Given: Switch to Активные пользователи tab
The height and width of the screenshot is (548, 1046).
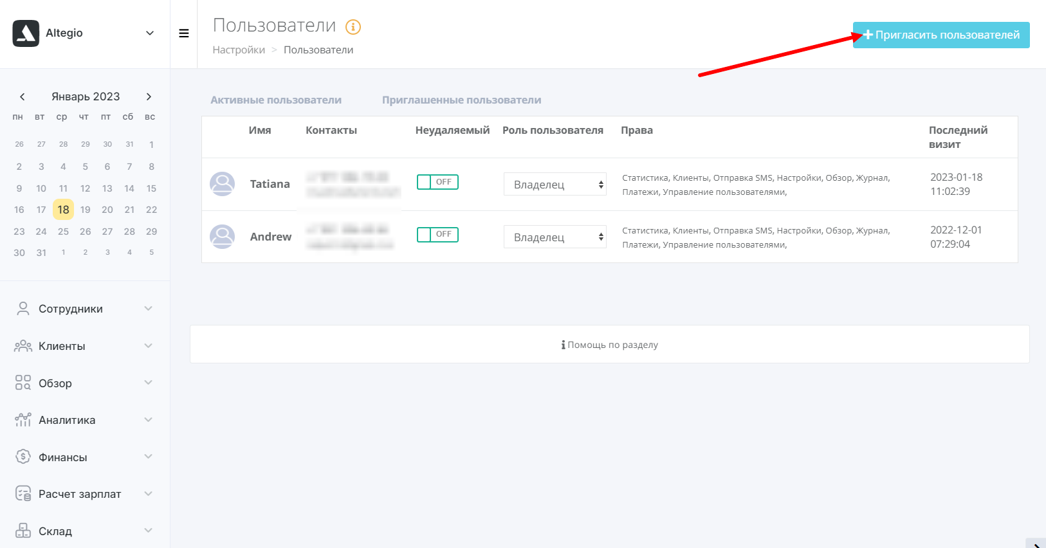Looking at the screenshot, I should click(x=276, y=100).
